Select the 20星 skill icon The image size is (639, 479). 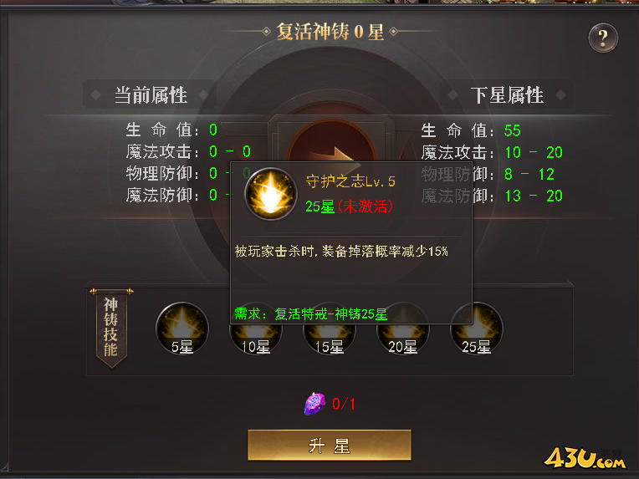click(402, 339)
